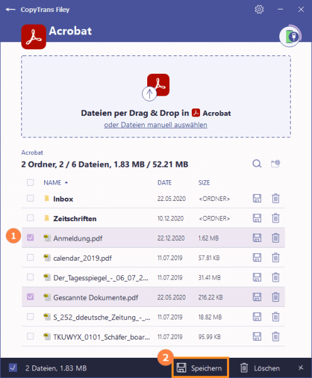The image size is (312, 378).
Task: Delete Gescannte Dokumente.pdf with trash icon
Action: pos(276,297)
